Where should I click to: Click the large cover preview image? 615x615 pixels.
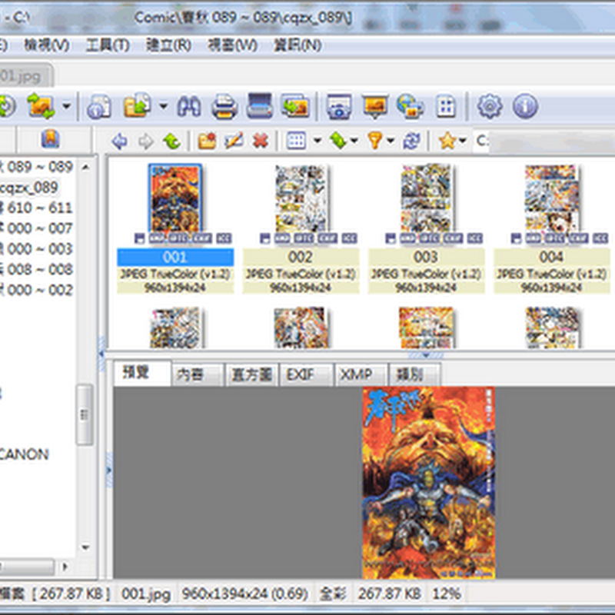tap(429, 483)
